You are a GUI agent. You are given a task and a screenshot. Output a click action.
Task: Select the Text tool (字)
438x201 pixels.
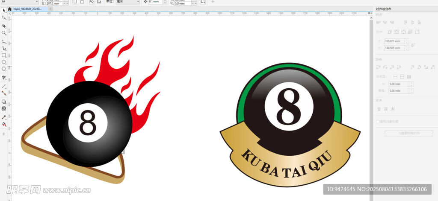[x=4, y=78]
